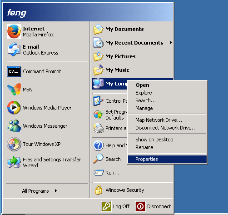Start Windows Media Player icon
The image size is (228, 215).
[14, 108]
